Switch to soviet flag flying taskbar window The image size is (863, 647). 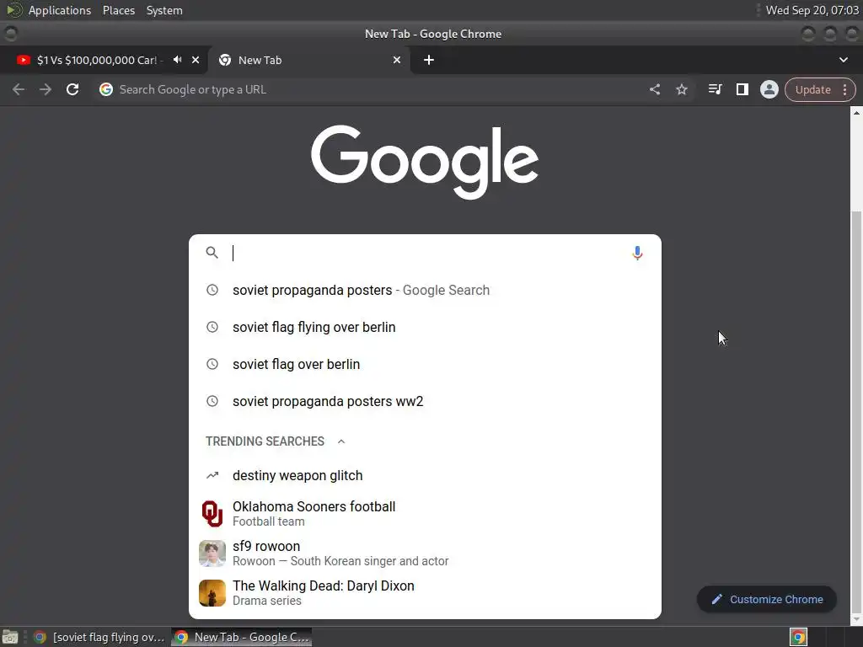pos(99,637)
